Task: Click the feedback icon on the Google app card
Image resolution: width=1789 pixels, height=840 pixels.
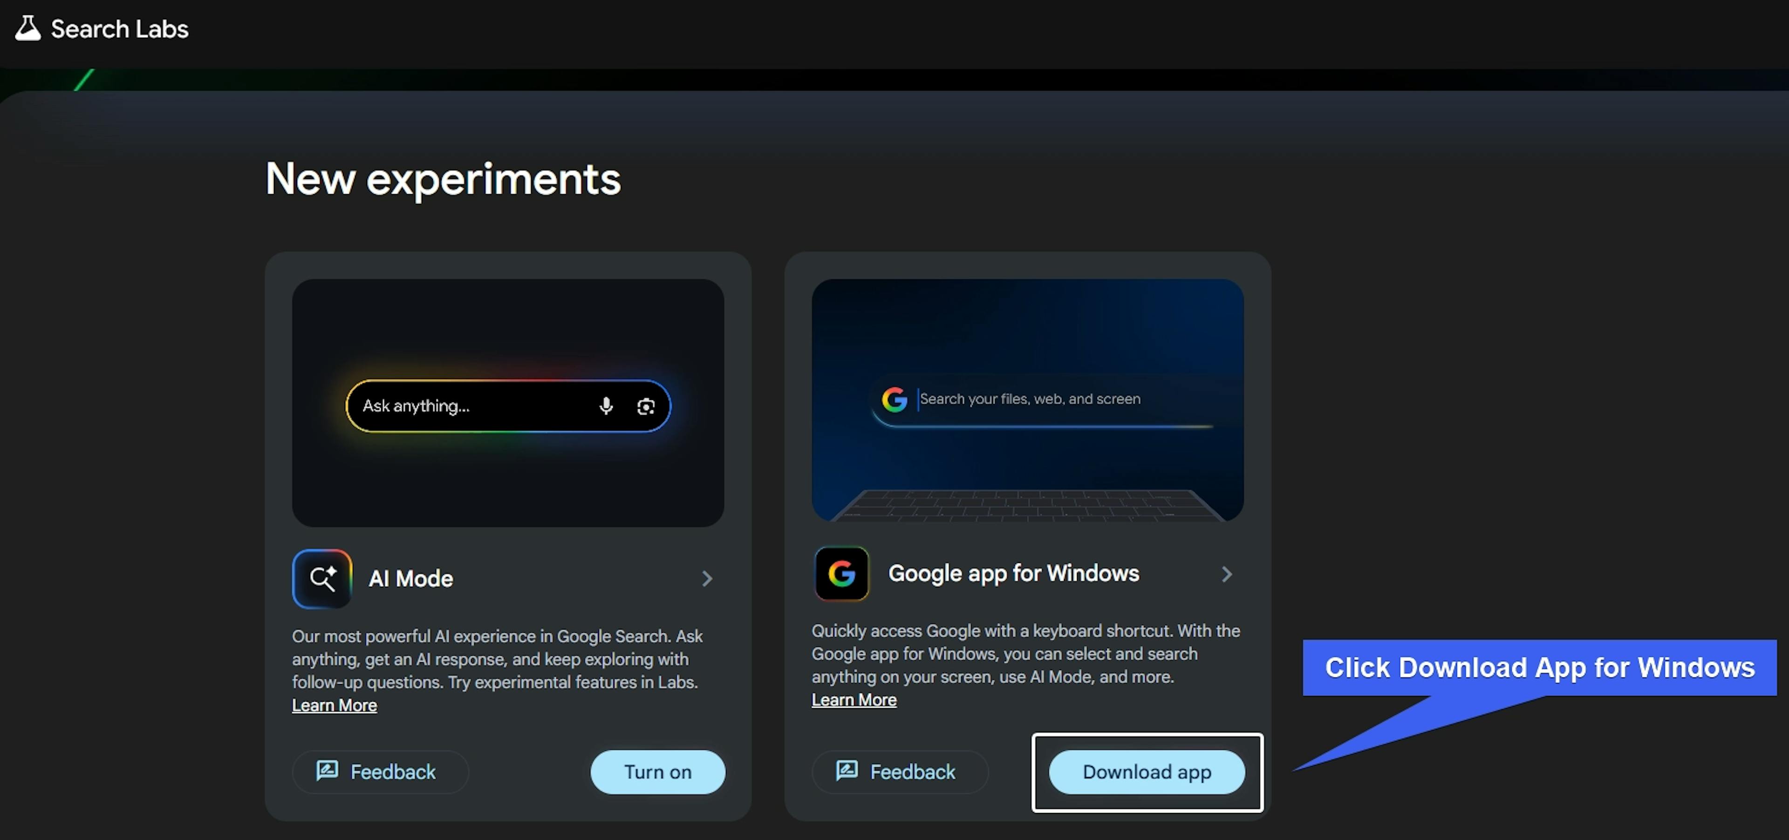Action: click(846, 771)
